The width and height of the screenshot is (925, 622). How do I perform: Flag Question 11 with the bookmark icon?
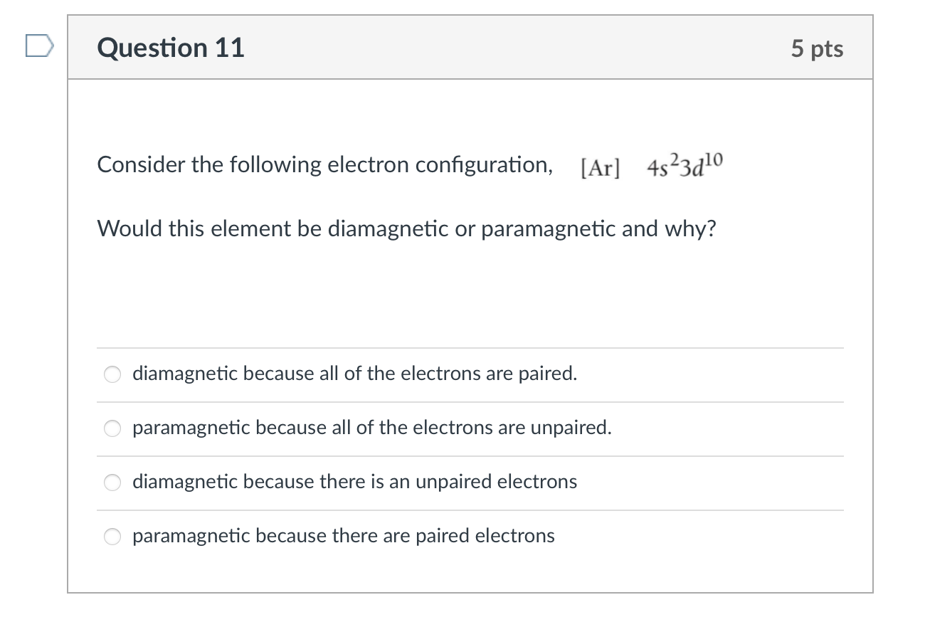38,47
